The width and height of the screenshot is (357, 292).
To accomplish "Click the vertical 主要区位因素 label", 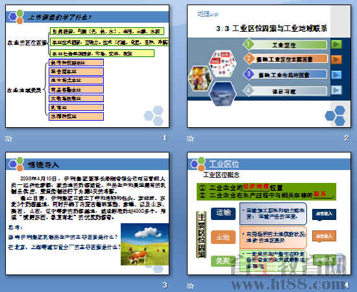I will [x=201, y=235].
